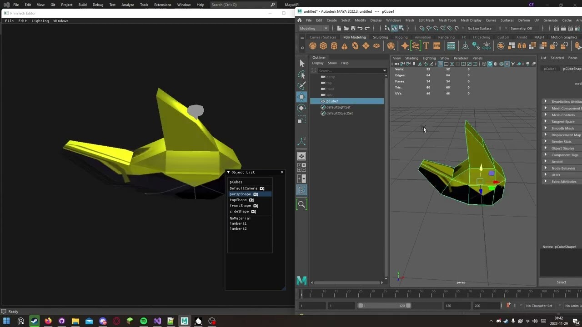This screenshot has width=582, height=327.
Task: Click the Polygon Torus shelf icon
Action: (355, 45)
